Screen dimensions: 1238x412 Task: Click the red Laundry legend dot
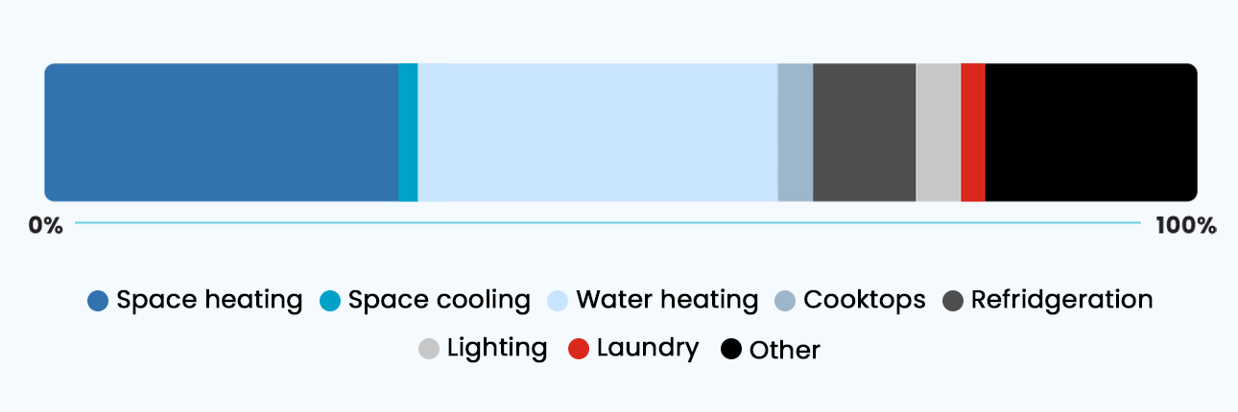tap(578, 349)
